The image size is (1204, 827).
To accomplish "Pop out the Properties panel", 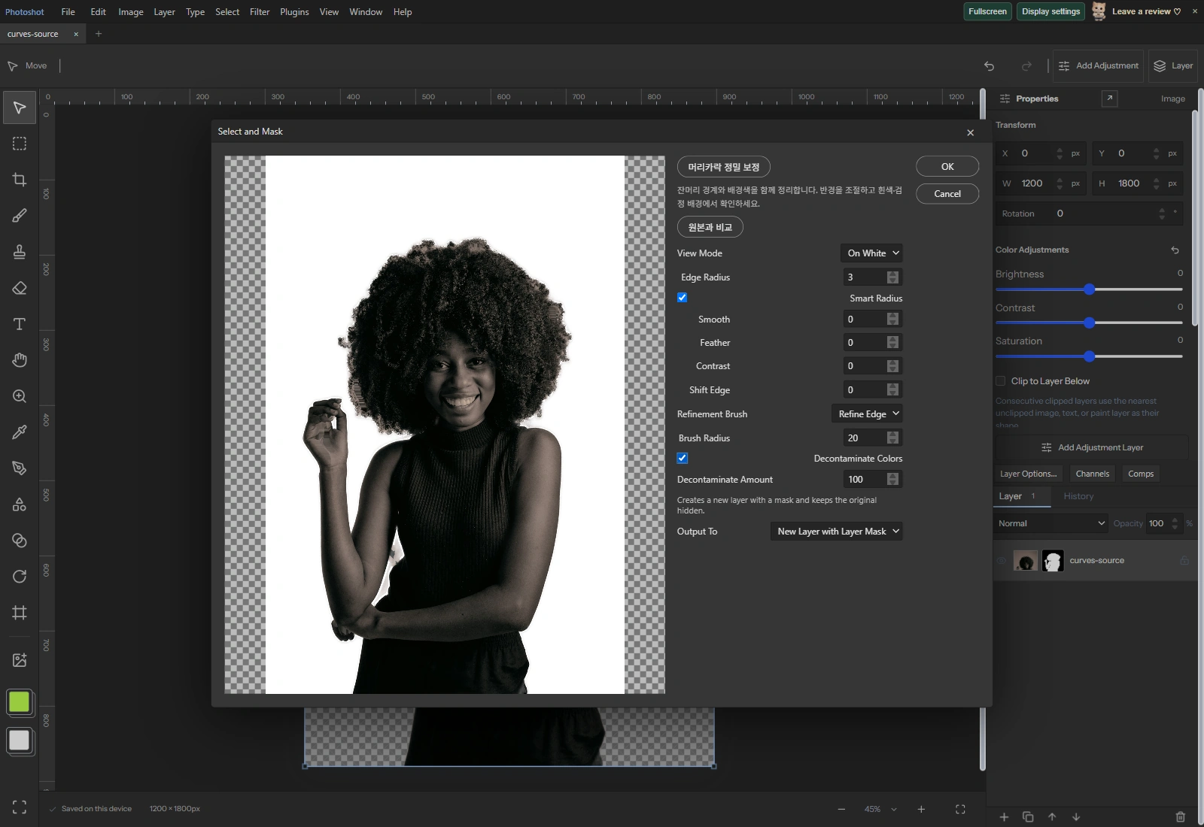I will pos(1109,98).
